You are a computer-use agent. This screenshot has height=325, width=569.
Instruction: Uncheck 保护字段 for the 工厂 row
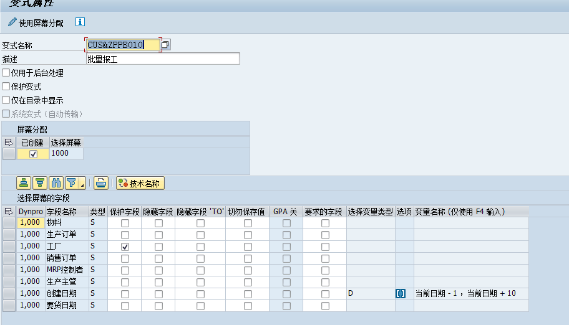coord(125,247)
